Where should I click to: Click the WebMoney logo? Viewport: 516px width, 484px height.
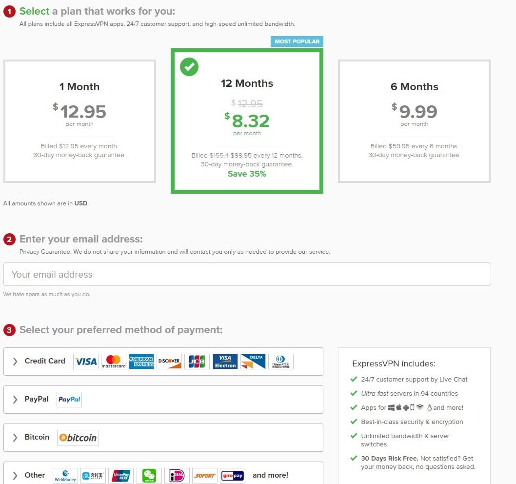click(65, 476)
